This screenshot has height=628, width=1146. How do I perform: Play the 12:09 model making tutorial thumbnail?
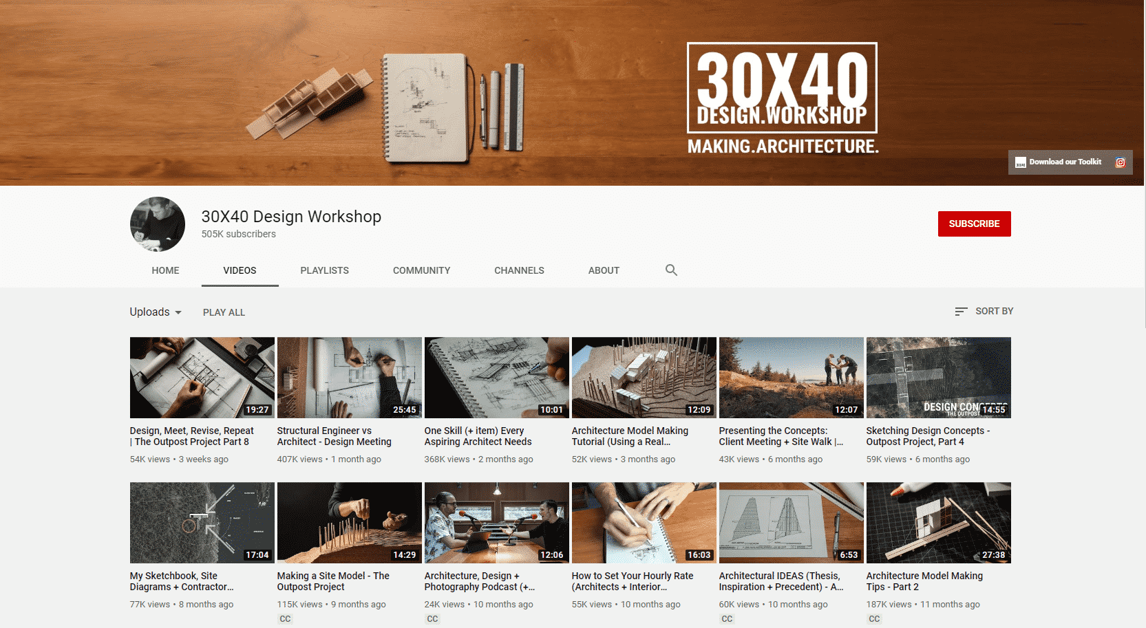click(644, 378)
